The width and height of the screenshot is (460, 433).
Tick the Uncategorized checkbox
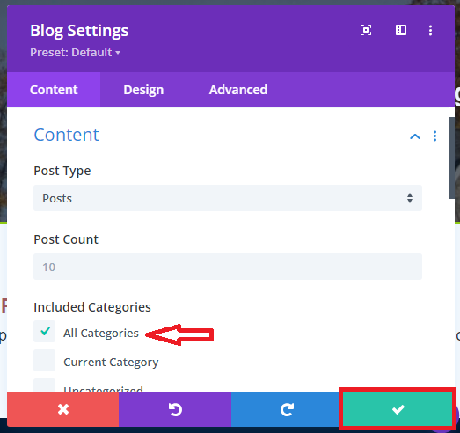click(x=44, y=385)
